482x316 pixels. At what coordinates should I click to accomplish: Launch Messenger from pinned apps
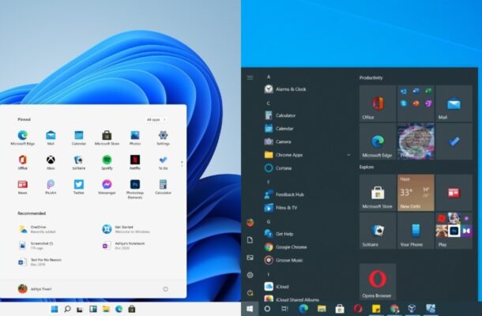tap(107, 186)
